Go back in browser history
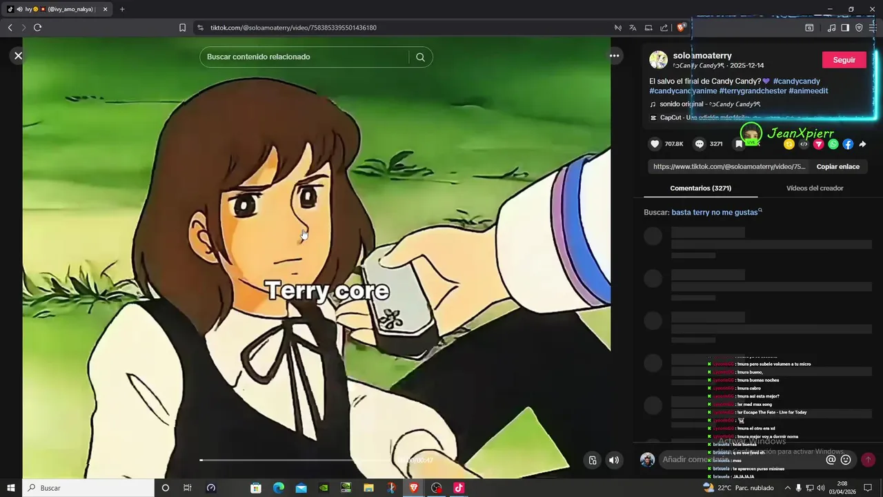The height and width of the screenshot is (497, 883). click(10, 28)
